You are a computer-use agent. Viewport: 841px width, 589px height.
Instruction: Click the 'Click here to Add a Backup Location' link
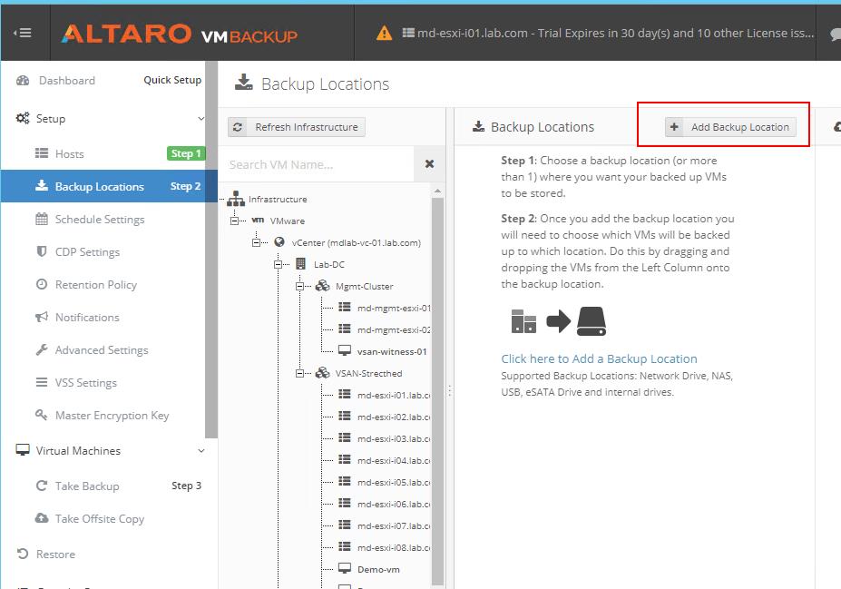(599, 358)
